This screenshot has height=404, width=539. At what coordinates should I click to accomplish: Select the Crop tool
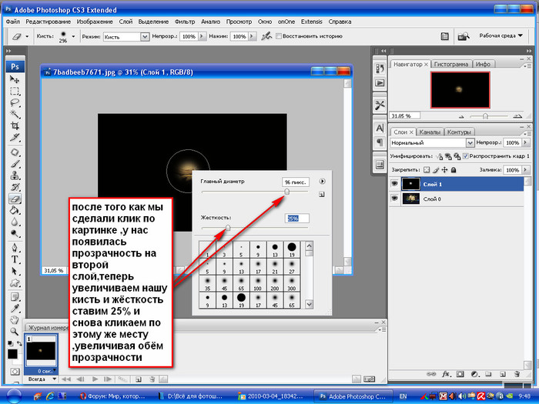[x=15, y=125]
